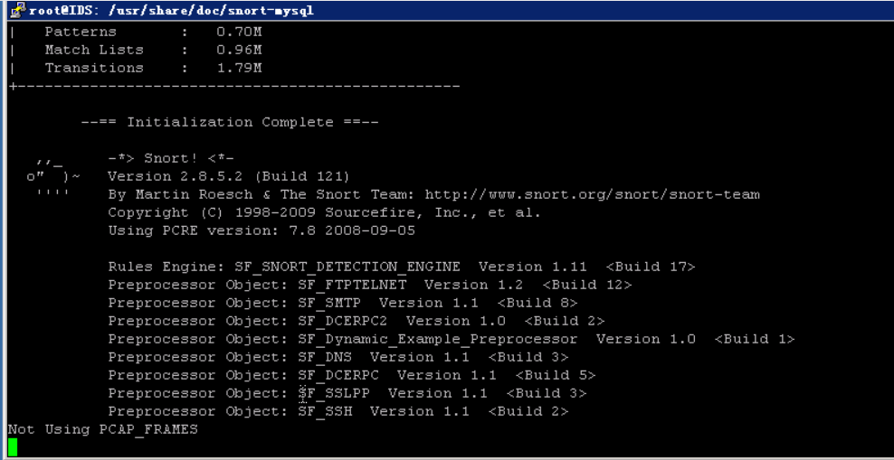The height and width of the screenshot is (460, 894).
Task: Click the 'Not Using PCAP_FRAMES' line
Action: (x=103, y=429)
